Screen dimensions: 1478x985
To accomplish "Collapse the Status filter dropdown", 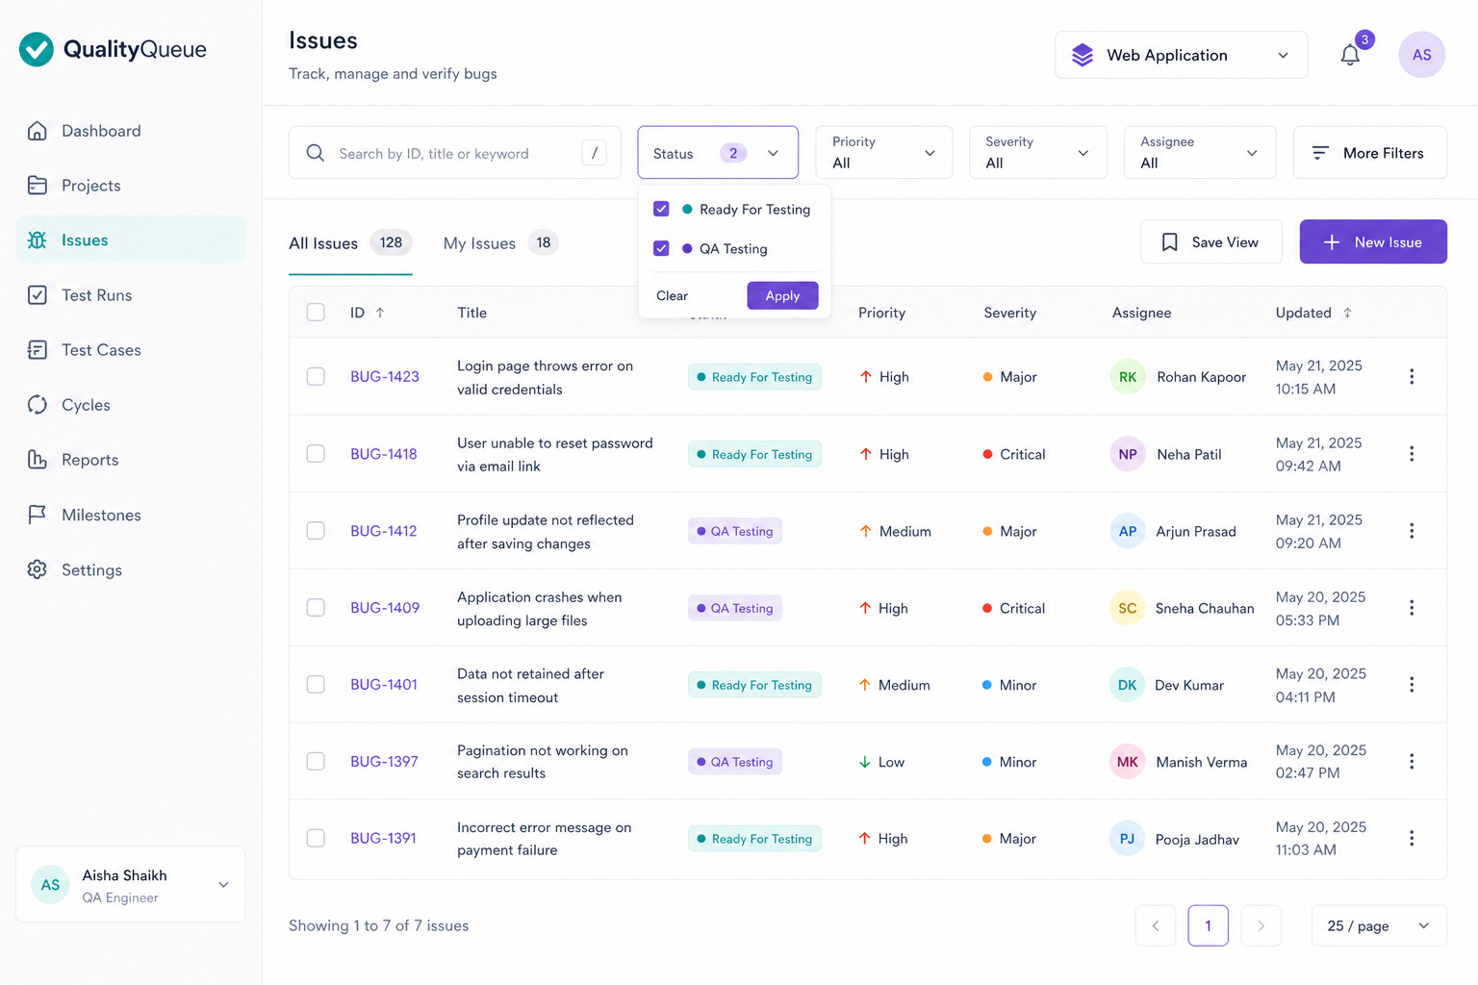I will click(718, 153).
